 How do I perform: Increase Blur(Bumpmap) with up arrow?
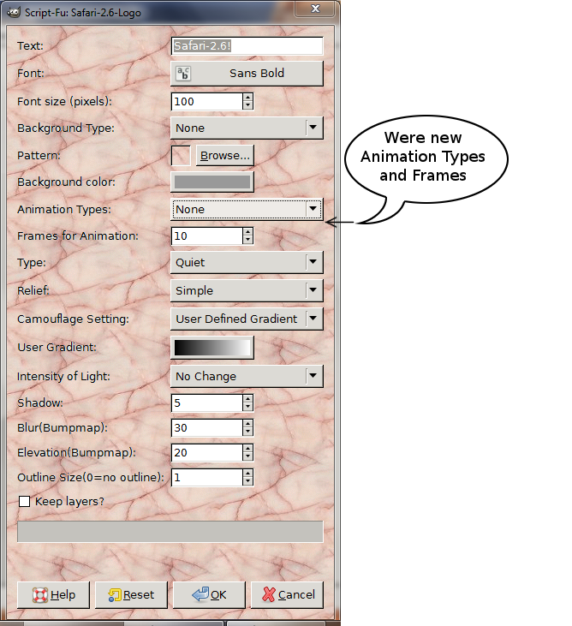(x=247, y=424)
